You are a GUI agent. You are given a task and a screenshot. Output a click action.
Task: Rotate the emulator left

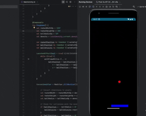(90, 7)
